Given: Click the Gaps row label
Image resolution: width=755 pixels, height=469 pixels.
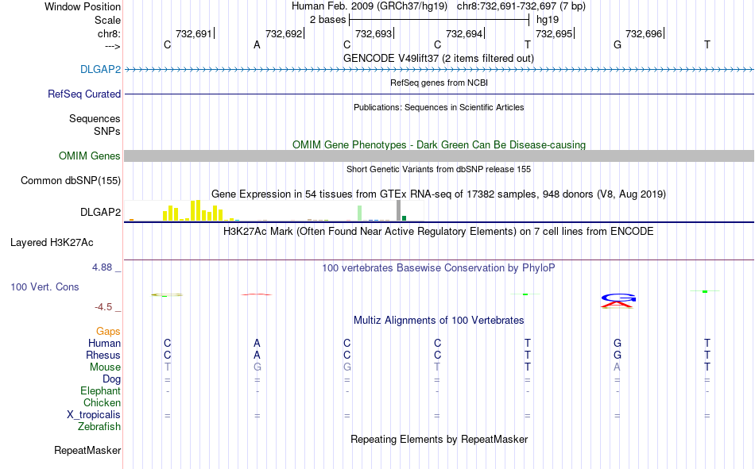Looking at the screenshot, I should point(108,331).
